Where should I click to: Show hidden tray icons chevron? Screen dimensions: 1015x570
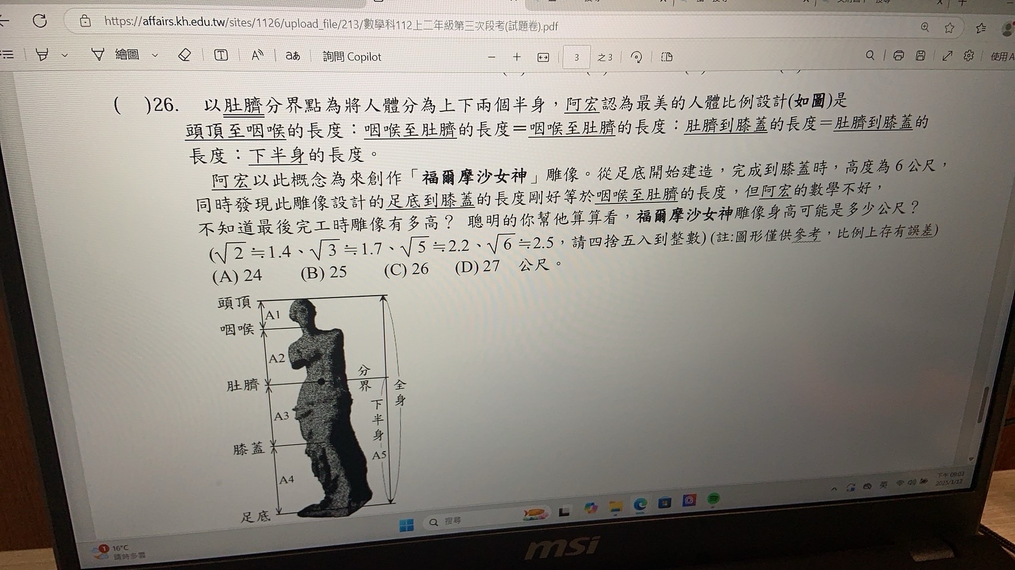pyautogui.click(x=834, y=488)
